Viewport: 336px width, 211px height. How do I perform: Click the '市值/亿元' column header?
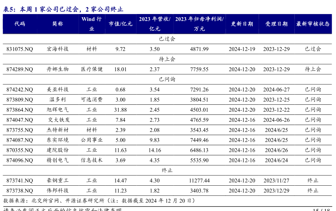tap(121, 24)
